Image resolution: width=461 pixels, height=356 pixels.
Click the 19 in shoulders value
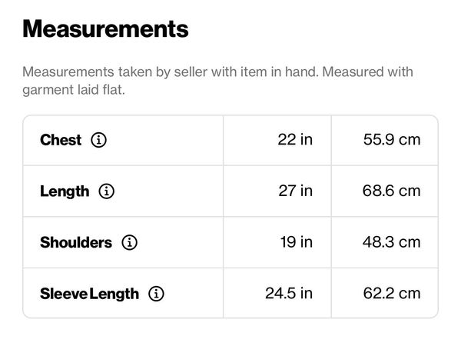coord(296,242)
